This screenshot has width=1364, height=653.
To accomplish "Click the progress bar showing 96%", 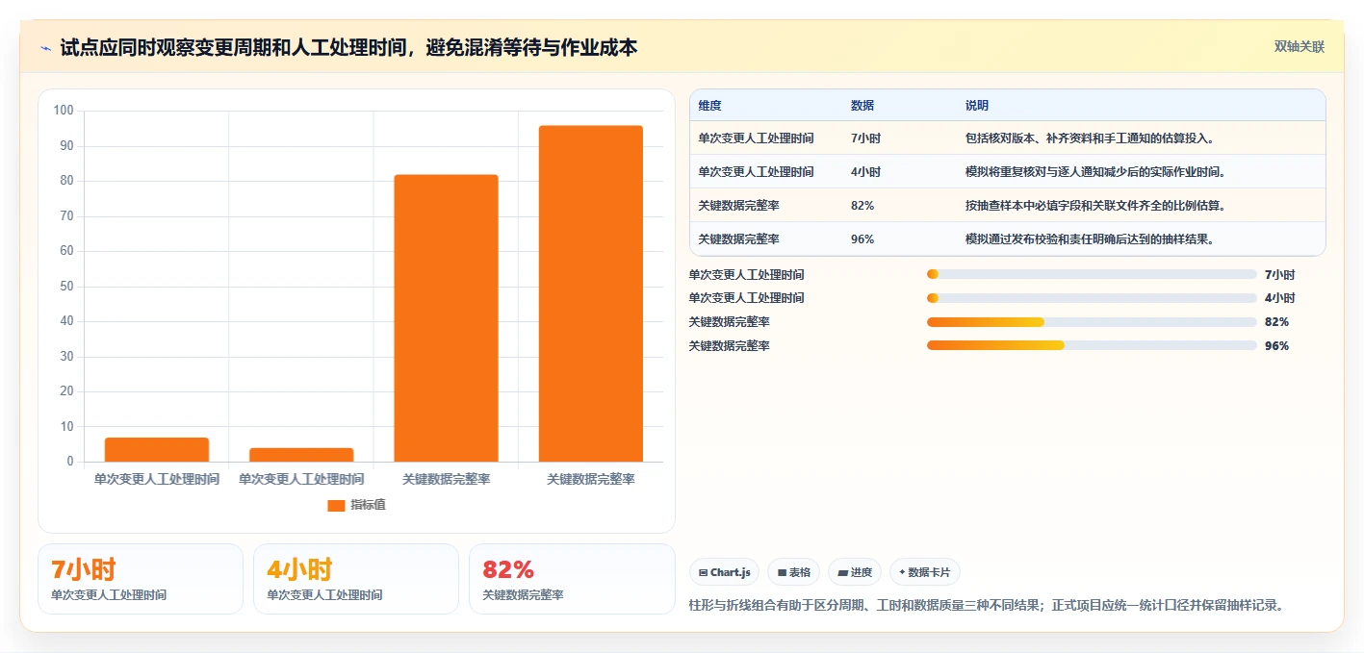I will point(1092,345).
